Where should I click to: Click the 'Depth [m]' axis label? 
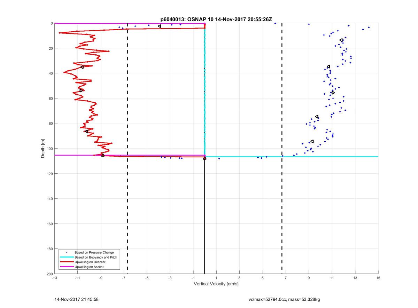pos(43,149)
